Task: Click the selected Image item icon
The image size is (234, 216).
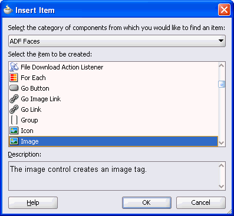Action: pos(14,141)
